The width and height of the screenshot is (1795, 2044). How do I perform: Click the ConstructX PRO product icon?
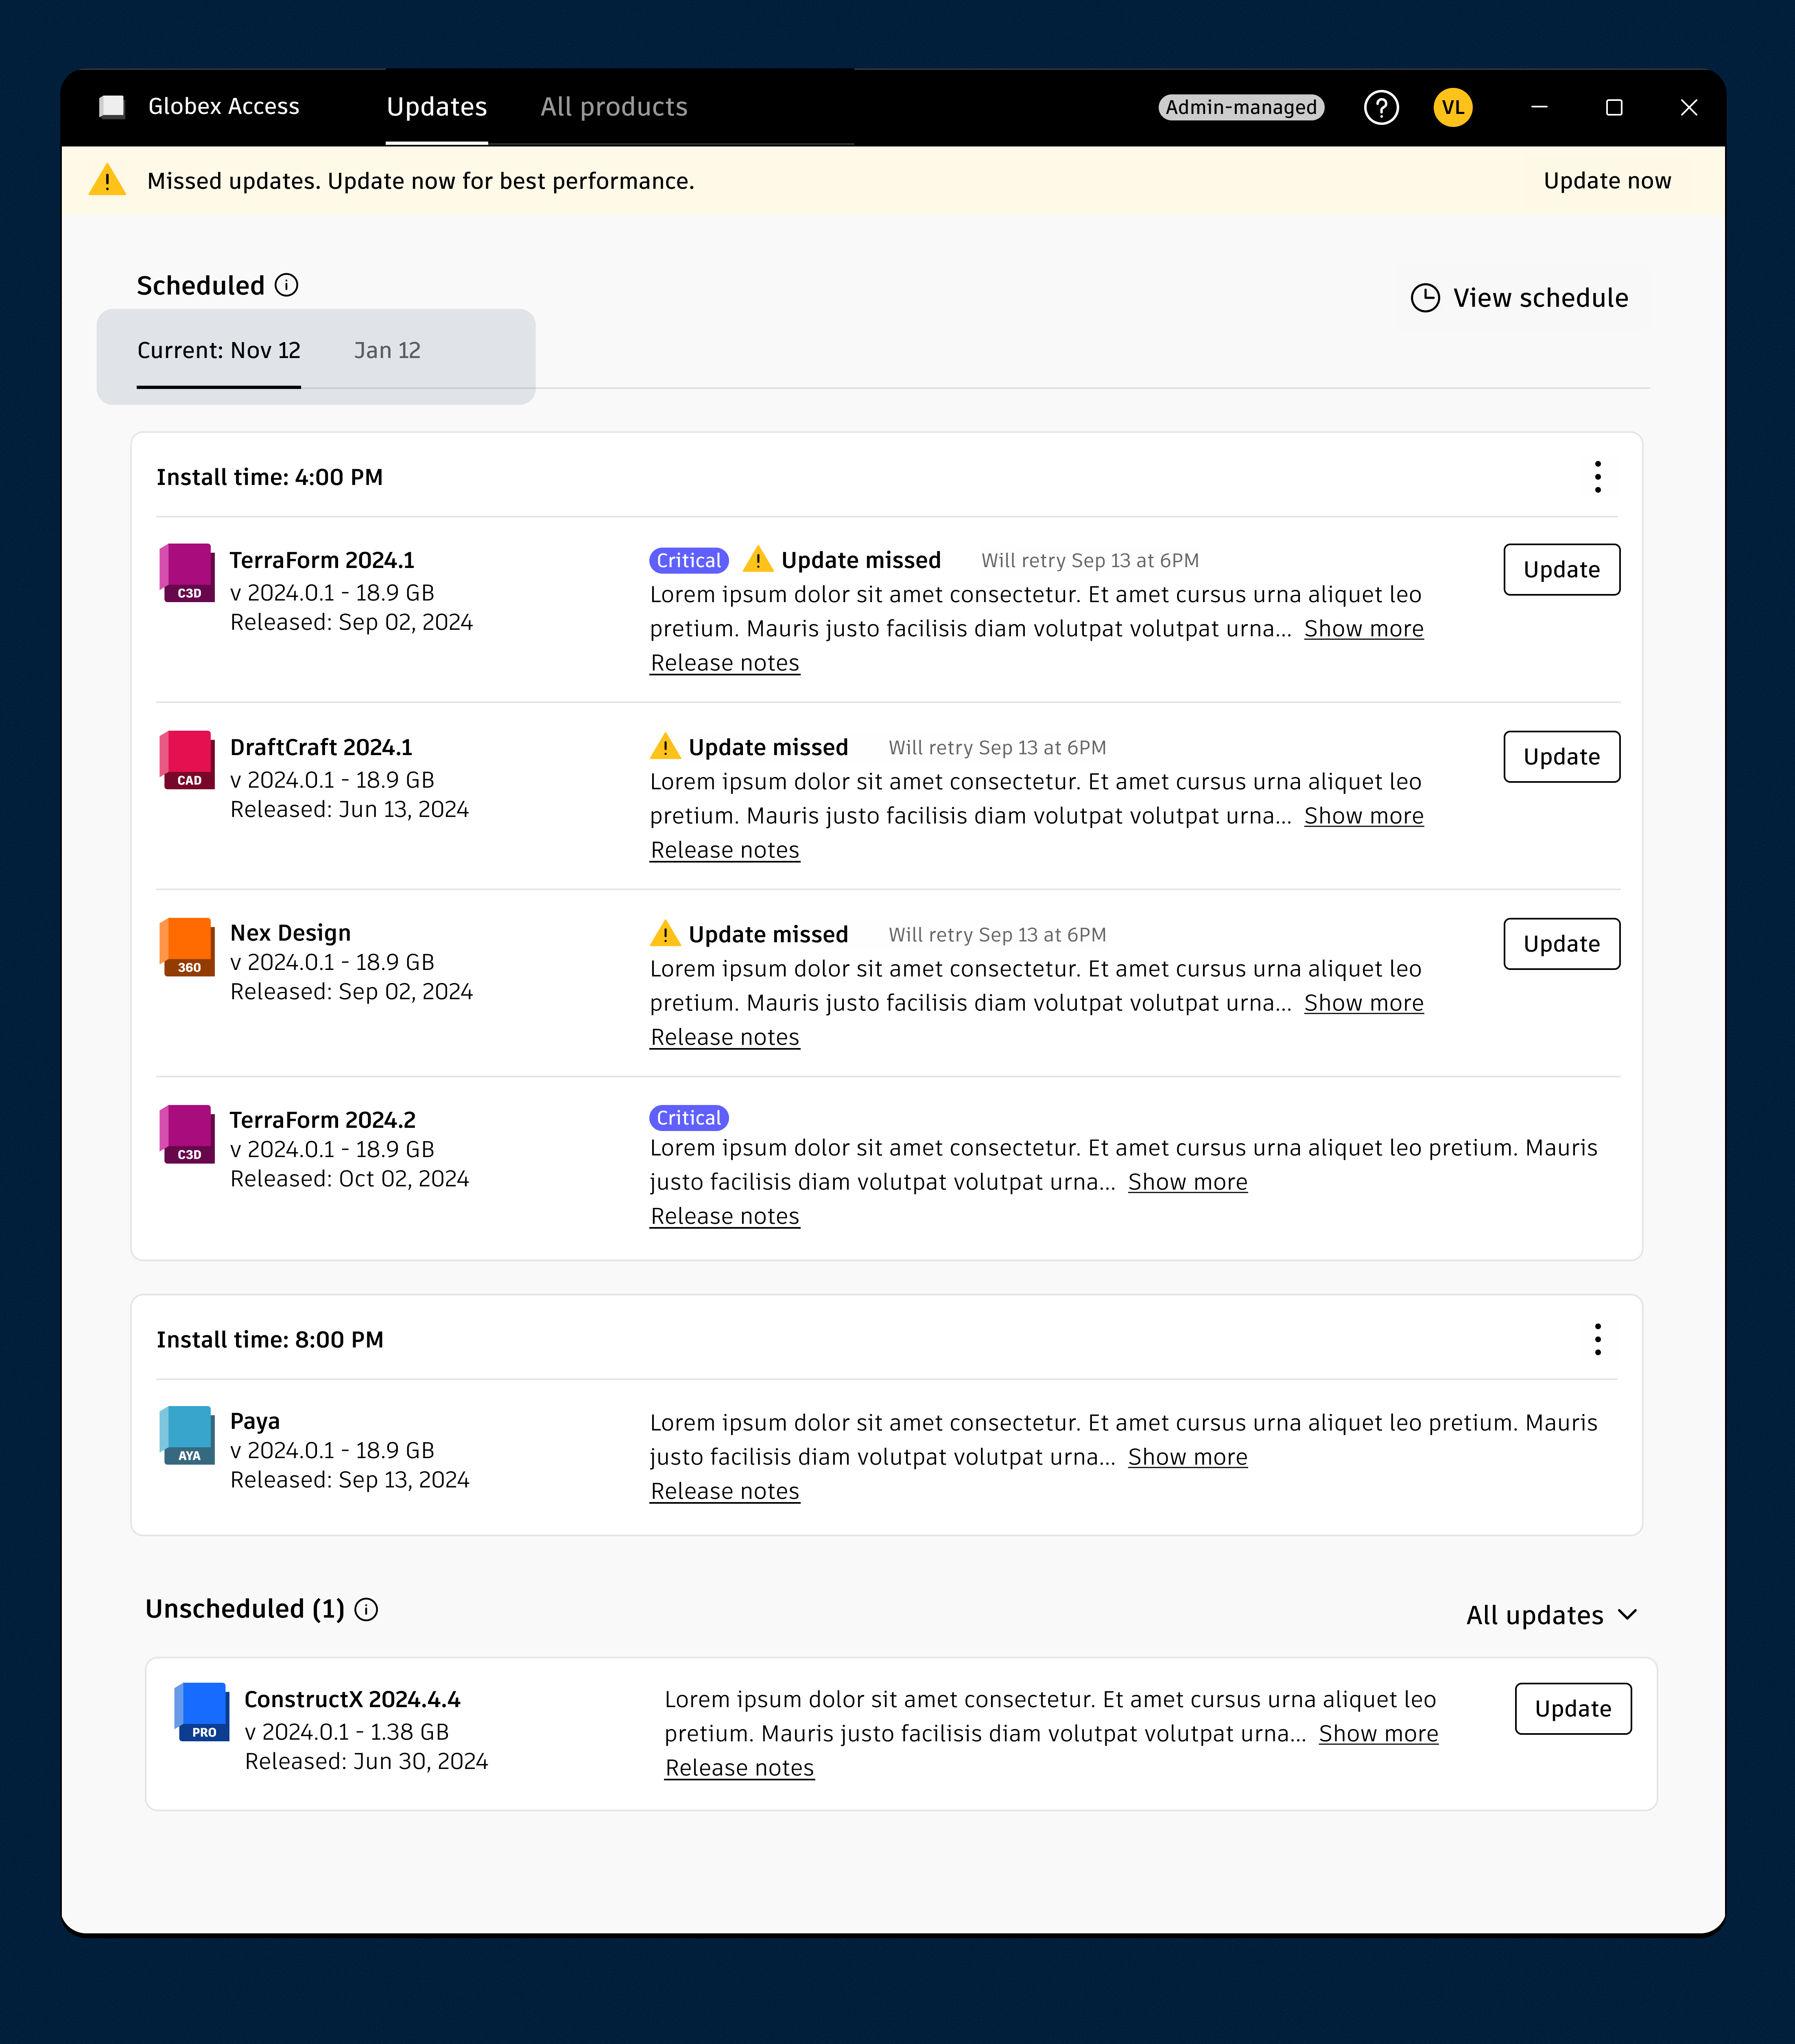[202, 1711]
